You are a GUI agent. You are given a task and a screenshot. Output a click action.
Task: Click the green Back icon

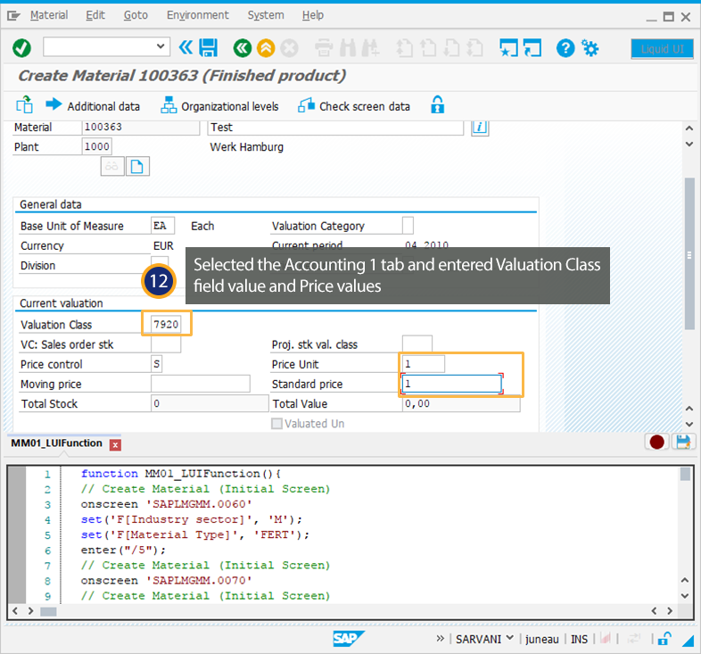coord(243,48)
